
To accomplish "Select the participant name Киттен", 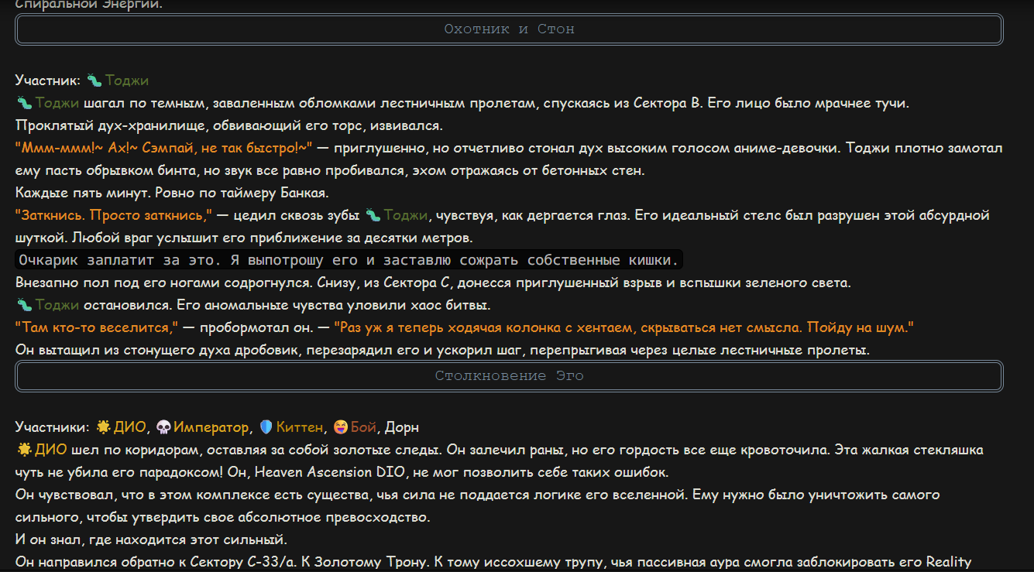I will [x=300, y=427].
